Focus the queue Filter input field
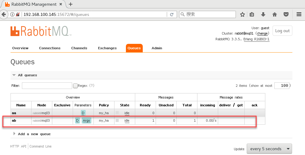Screen dimensions: 305x155 tap(47, 86)
